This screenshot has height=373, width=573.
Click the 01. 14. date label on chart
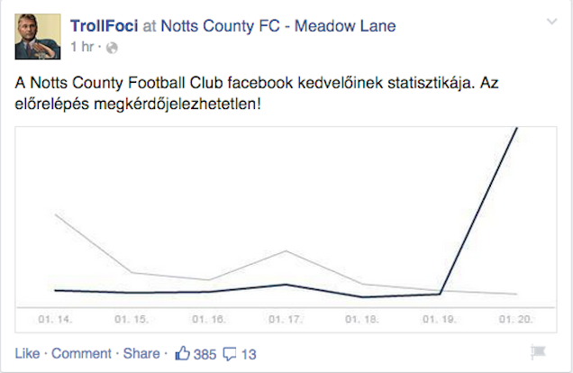(x=55, y=319)
